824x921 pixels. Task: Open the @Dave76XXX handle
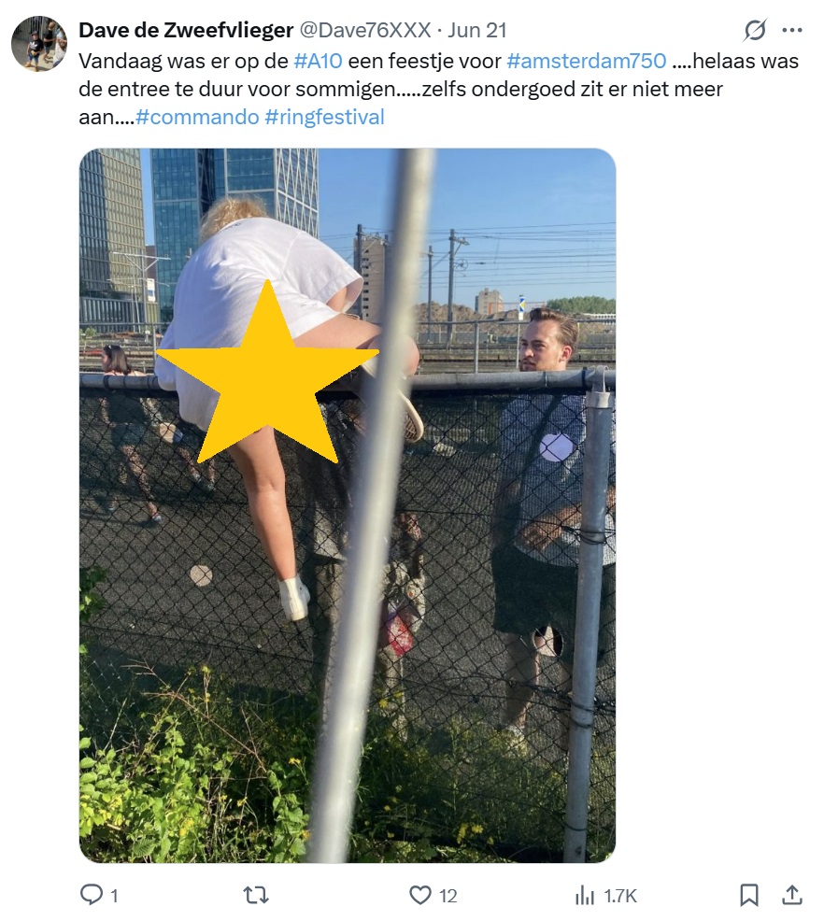point(365,30)
